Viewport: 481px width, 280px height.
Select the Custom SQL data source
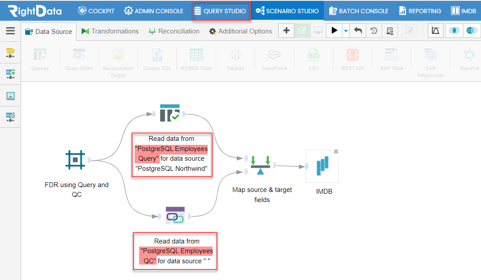click(157, 59)
